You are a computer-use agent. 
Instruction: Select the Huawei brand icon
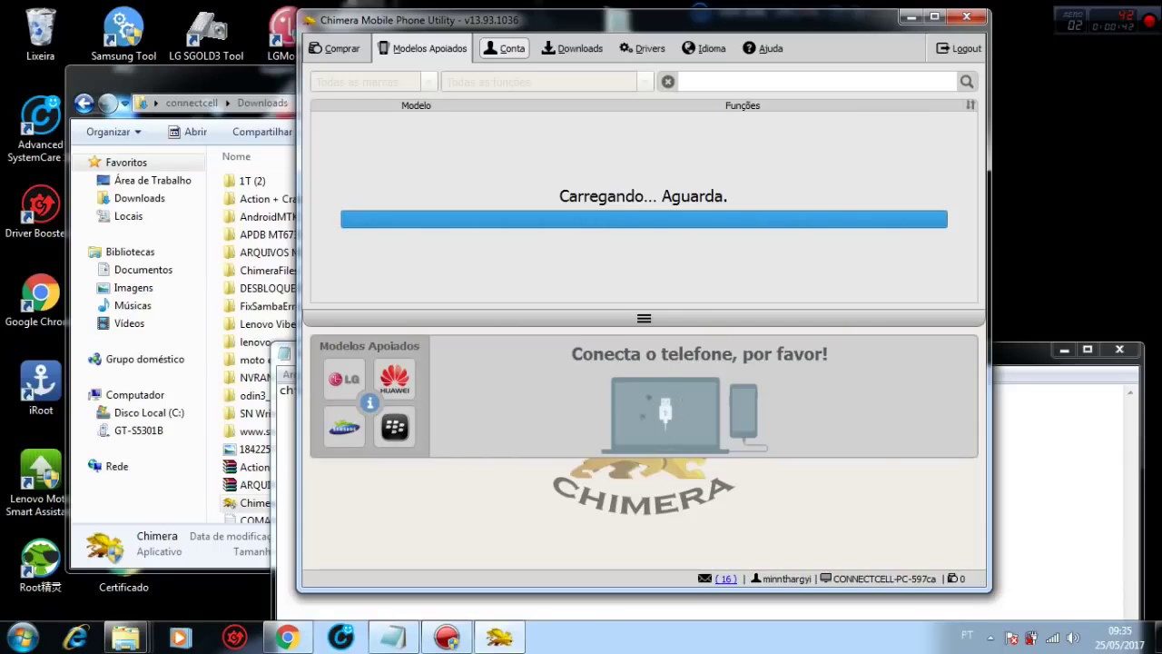pos(394,379)
